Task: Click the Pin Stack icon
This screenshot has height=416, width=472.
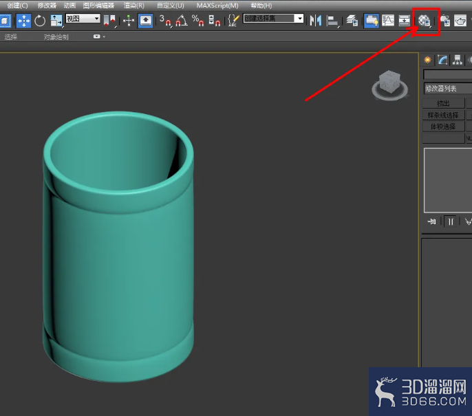Action: point(431,221)
